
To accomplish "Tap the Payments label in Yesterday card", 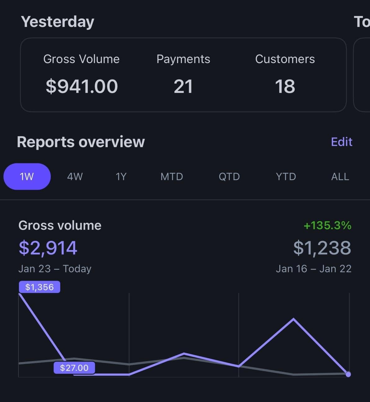I will tap(183, 59).
